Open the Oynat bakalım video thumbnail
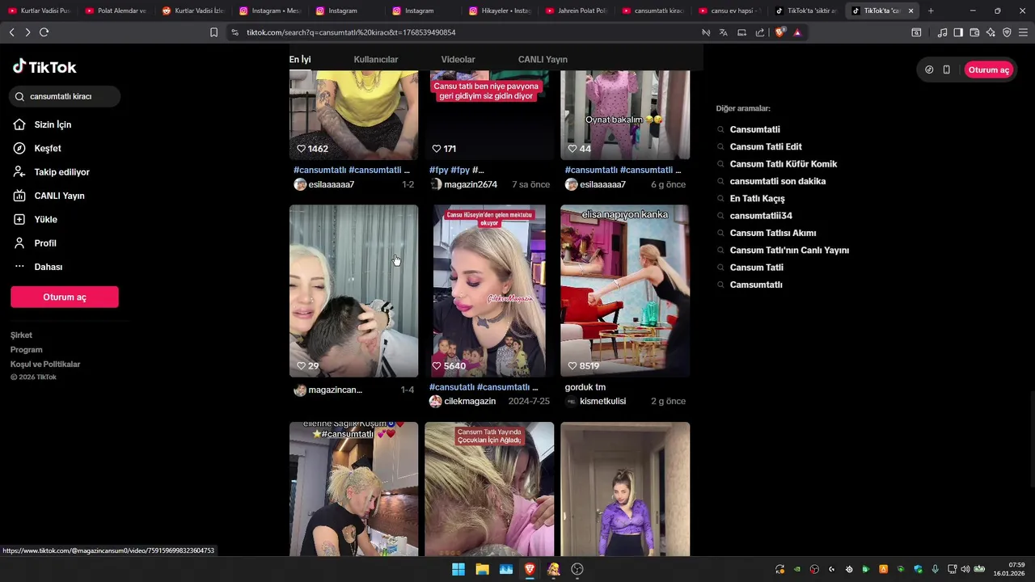This screenshot has height=582, width=1035. coord(625,115)
